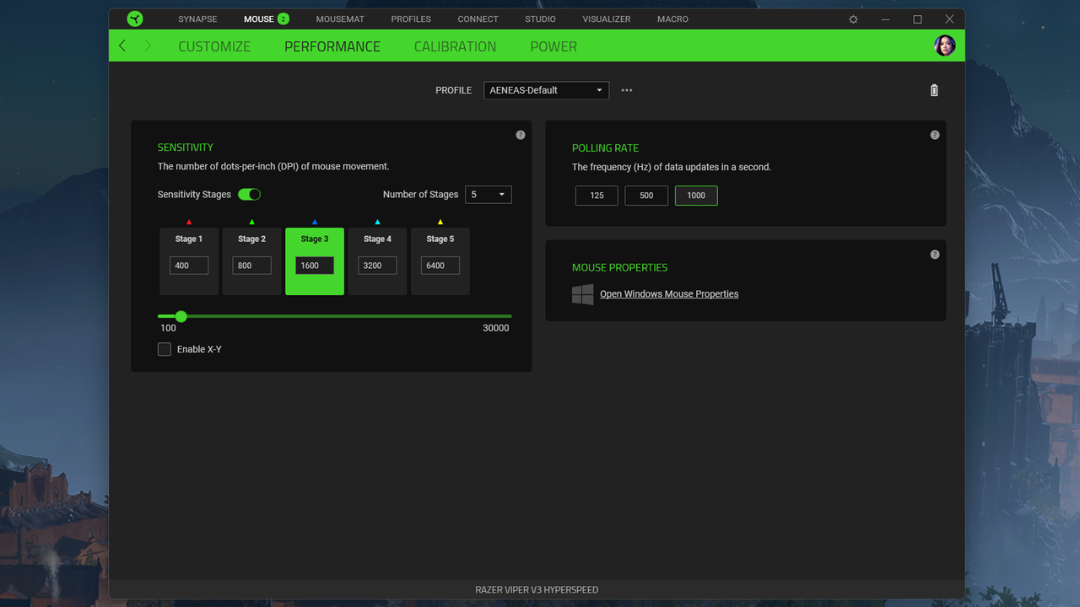Go forward with the right arrow

click(x=148, y=46)
